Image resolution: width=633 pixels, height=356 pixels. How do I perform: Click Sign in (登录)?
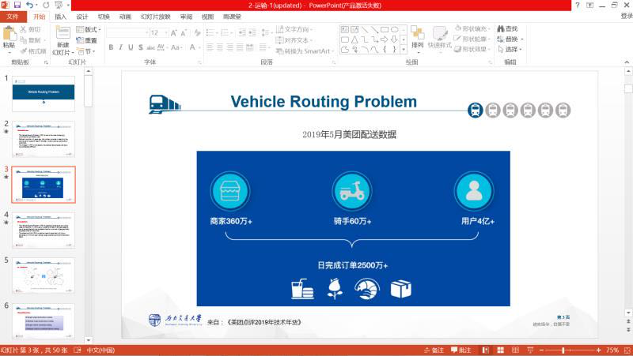627,16
